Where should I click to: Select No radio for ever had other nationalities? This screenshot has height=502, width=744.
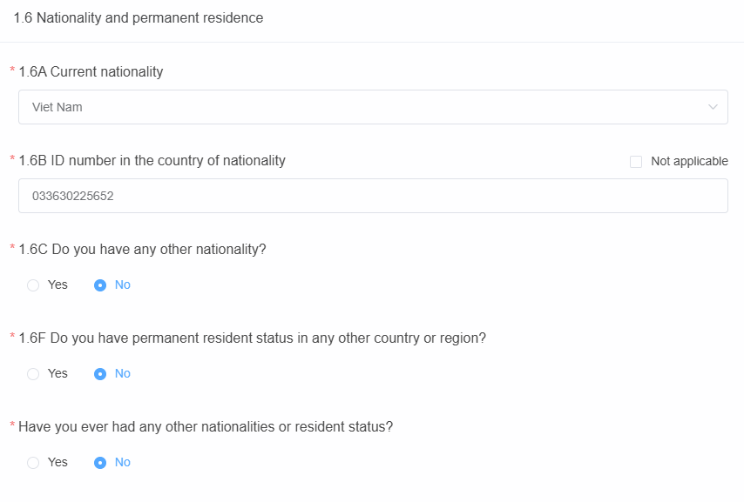point(100,463)
